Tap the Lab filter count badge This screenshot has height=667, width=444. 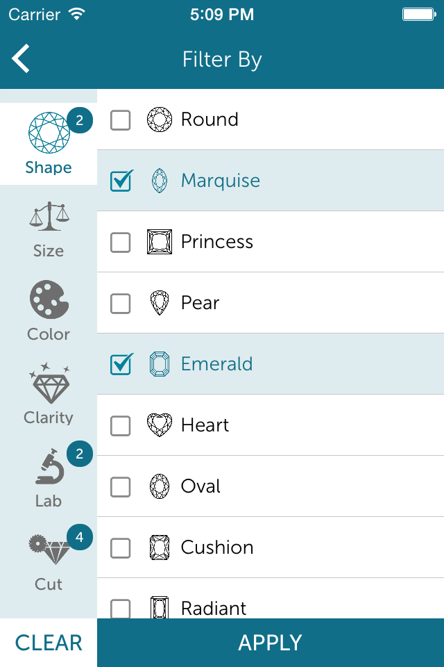point(80,454)
